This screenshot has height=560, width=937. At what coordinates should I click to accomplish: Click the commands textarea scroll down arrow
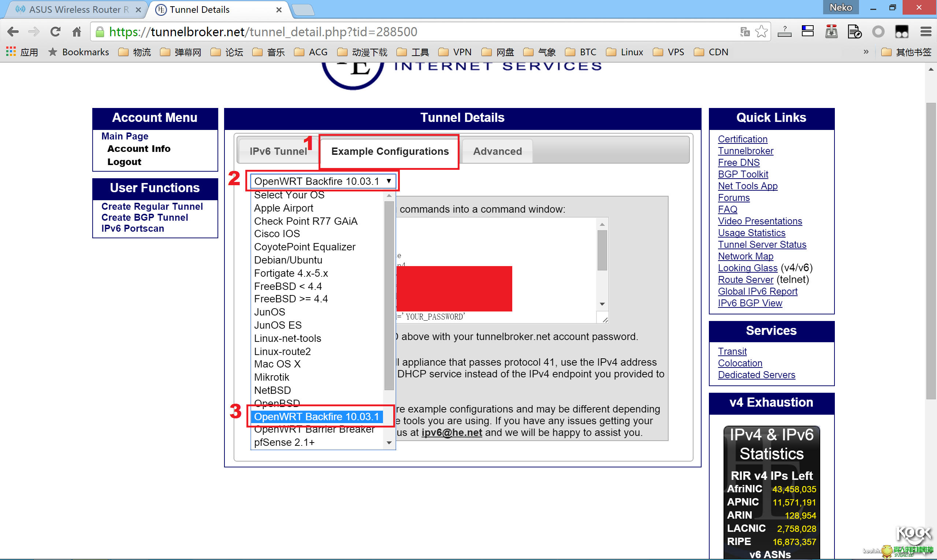[x=602, y=304]
